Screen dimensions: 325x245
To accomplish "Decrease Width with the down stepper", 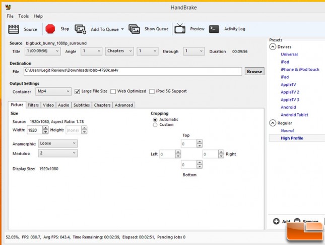I will (45, 132).
